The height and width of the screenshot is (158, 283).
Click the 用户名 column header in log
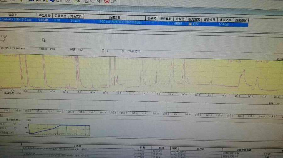200,149
